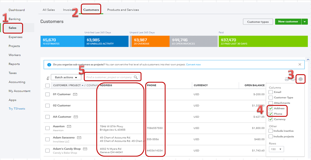
Task: Select the Customers tab
Action: [x=91, y=10]
